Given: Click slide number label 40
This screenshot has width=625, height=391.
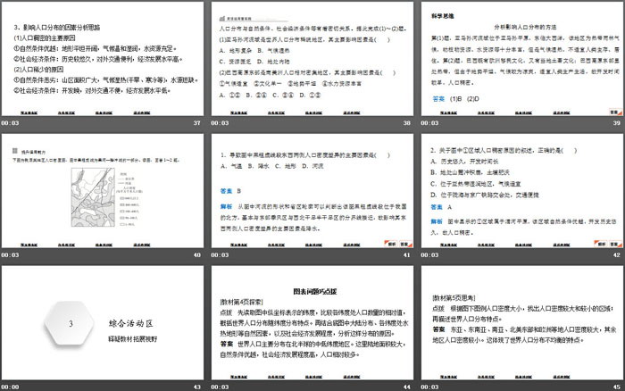Looking at the screenshot, I should click(197, 254).
